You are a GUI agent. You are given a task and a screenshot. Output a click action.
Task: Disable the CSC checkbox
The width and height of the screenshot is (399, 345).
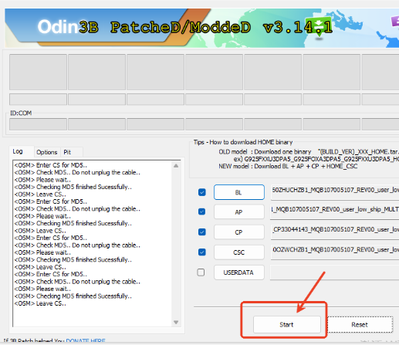(202, 252)
